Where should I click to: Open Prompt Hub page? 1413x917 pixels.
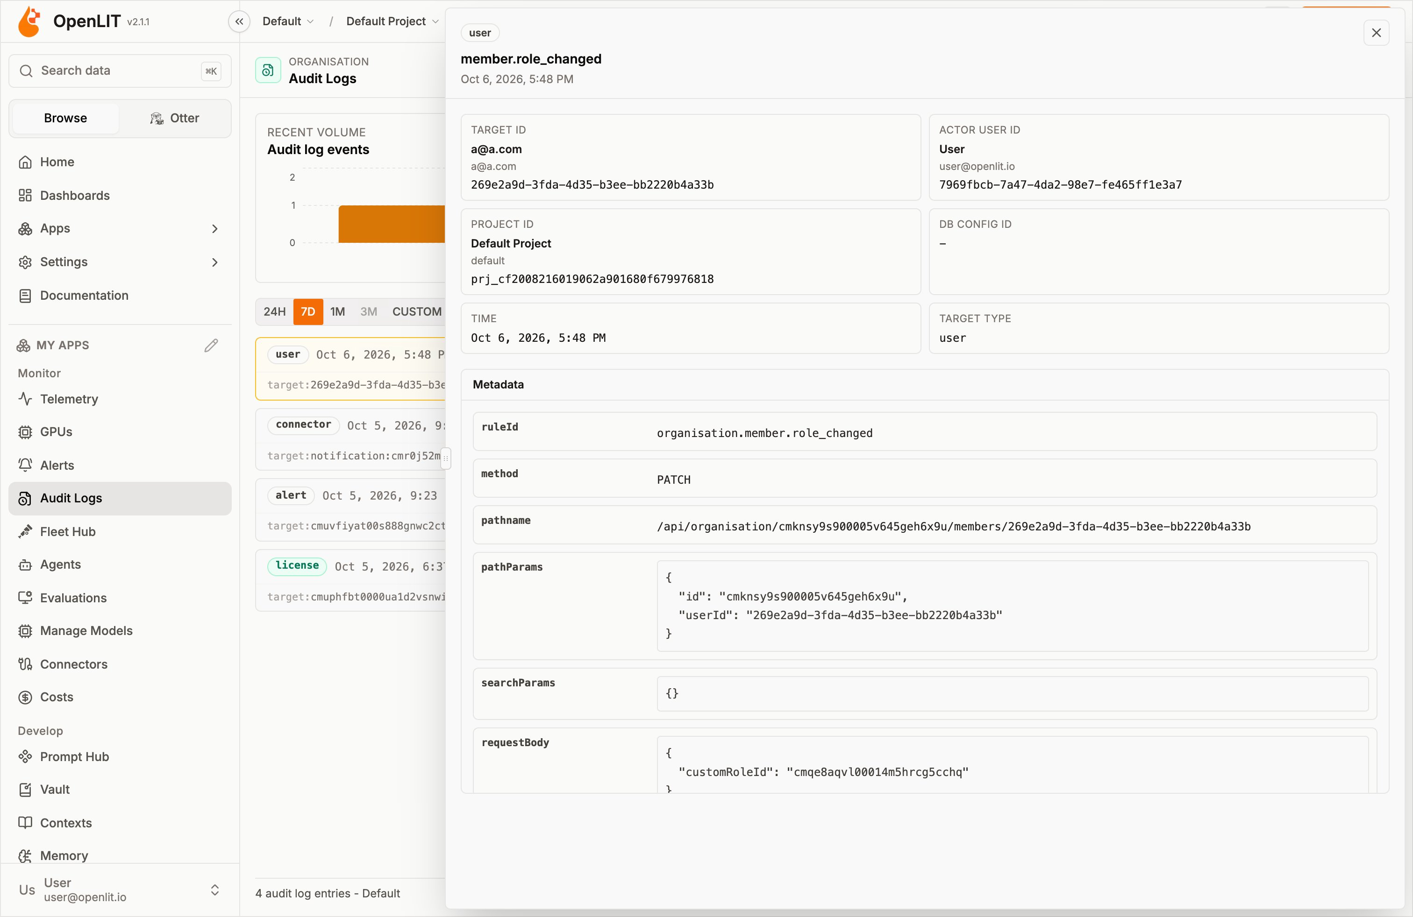click(x=119, y=756)
